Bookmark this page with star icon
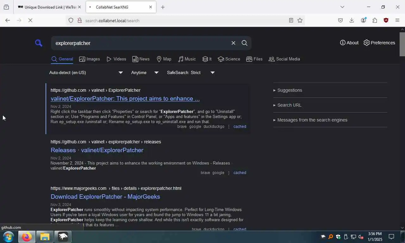 pos(300,21)
